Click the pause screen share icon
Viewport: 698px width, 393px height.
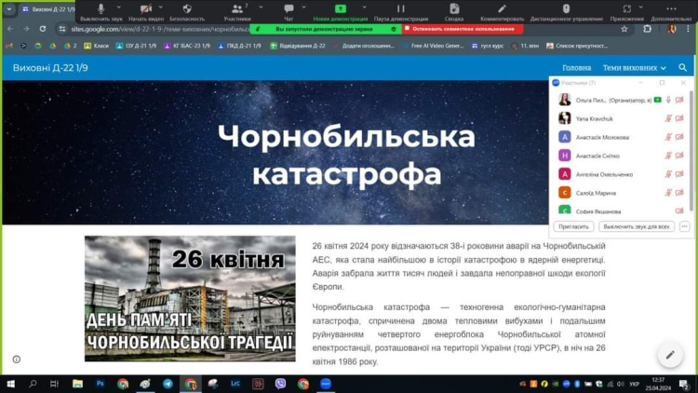click(x=400, y=8)
